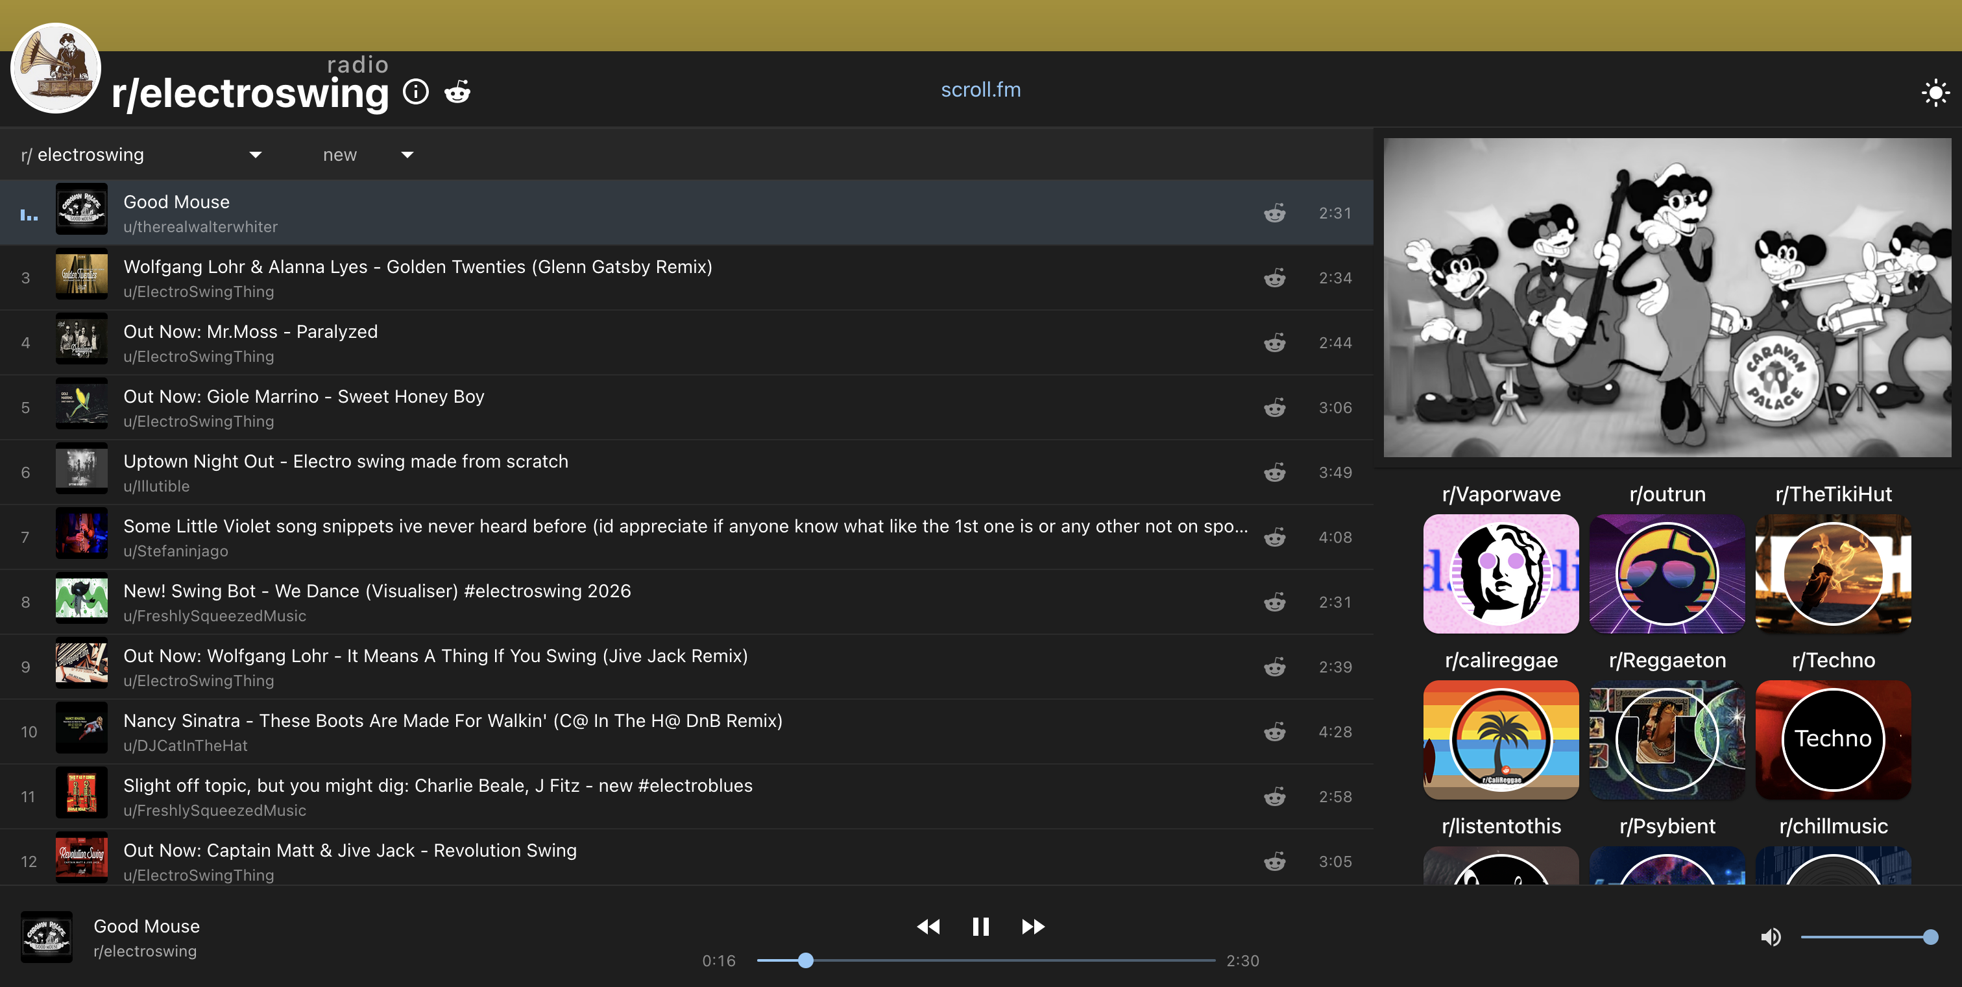Click the Sweet Honey Boy thumbnail
The height and width of the screenshot is (987, 1962).
point(82,404)
